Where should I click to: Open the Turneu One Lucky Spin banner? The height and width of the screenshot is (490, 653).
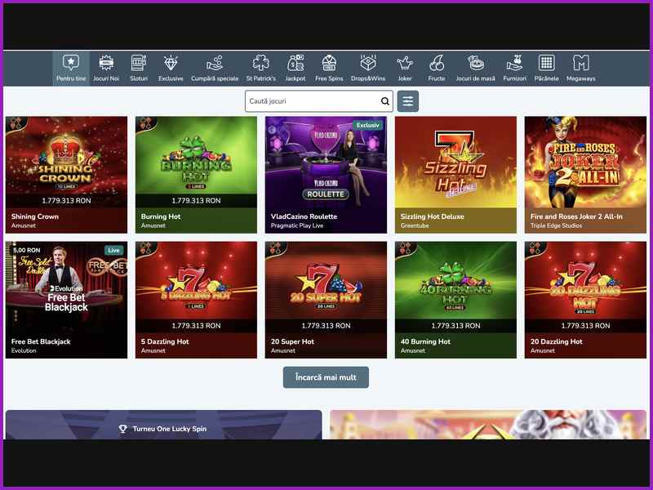tap(163, 427)
